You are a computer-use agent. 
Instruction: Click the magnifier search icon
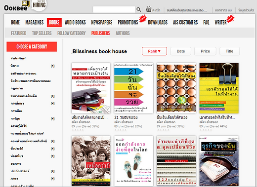tap(139, 10)
